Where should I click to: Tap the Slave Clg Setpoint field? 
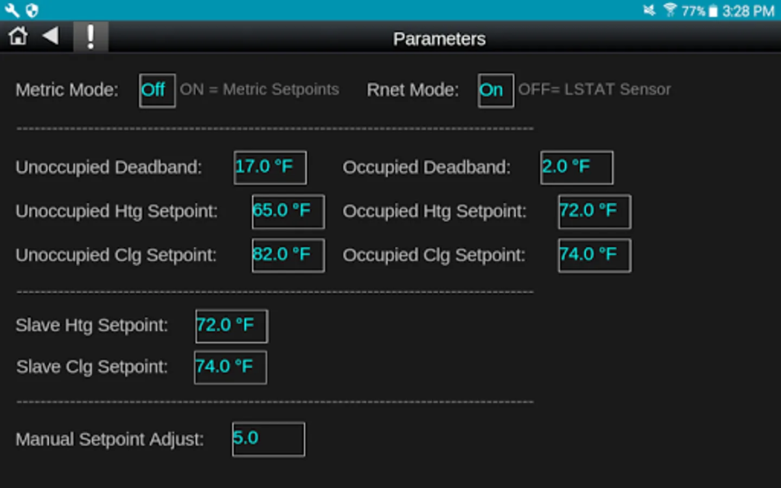coord(231,368)
